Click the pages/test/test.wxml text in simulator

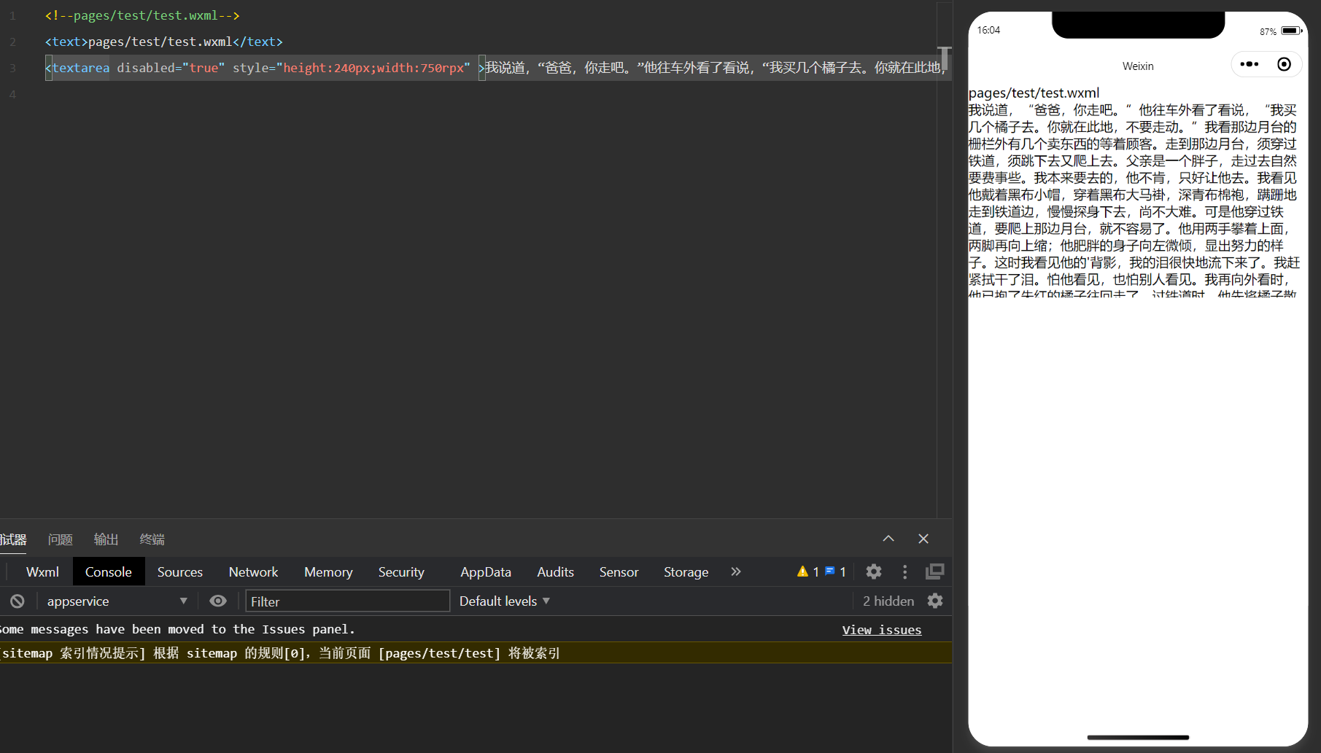click(x=1034, y=93)
